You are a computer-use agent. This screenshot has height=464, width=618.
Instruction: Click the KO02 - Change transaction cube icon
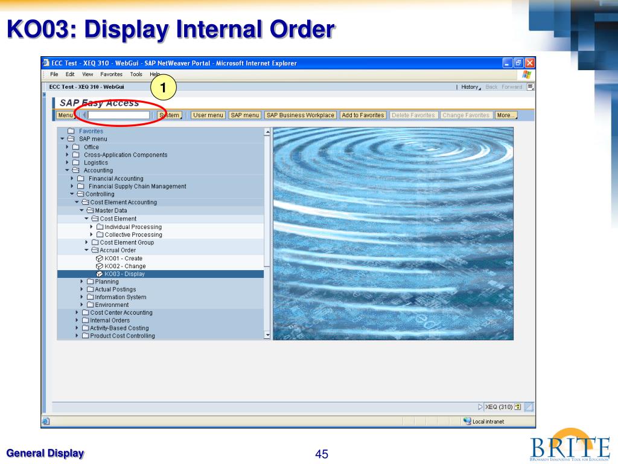click(x=100, y=266)
